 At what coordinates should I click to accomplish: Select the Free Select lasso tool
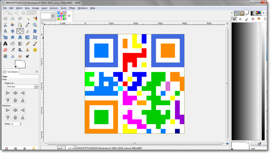tap(20, 19)
